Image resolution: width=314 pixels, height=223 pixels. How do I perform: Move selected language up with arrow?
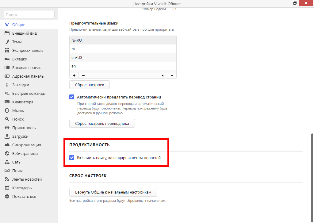[163, 75]
